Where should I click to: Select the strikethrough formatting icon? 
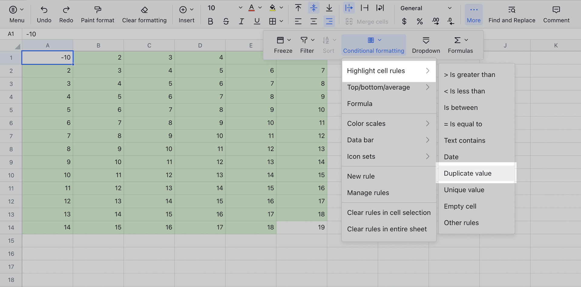tap(226, 21)
